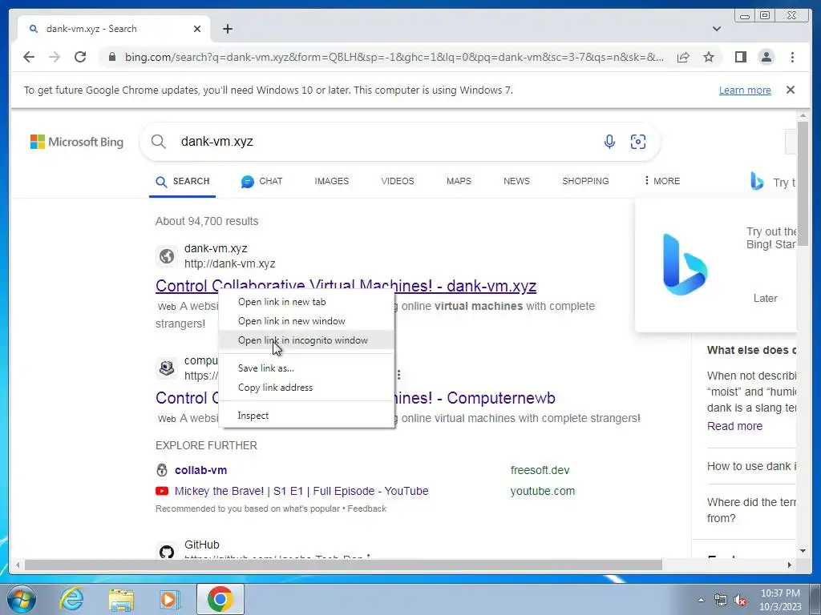Image resolution: width=821 pixels, height=615 pixels.
Task: Expand How to use dank question
Action: point(751,467)
